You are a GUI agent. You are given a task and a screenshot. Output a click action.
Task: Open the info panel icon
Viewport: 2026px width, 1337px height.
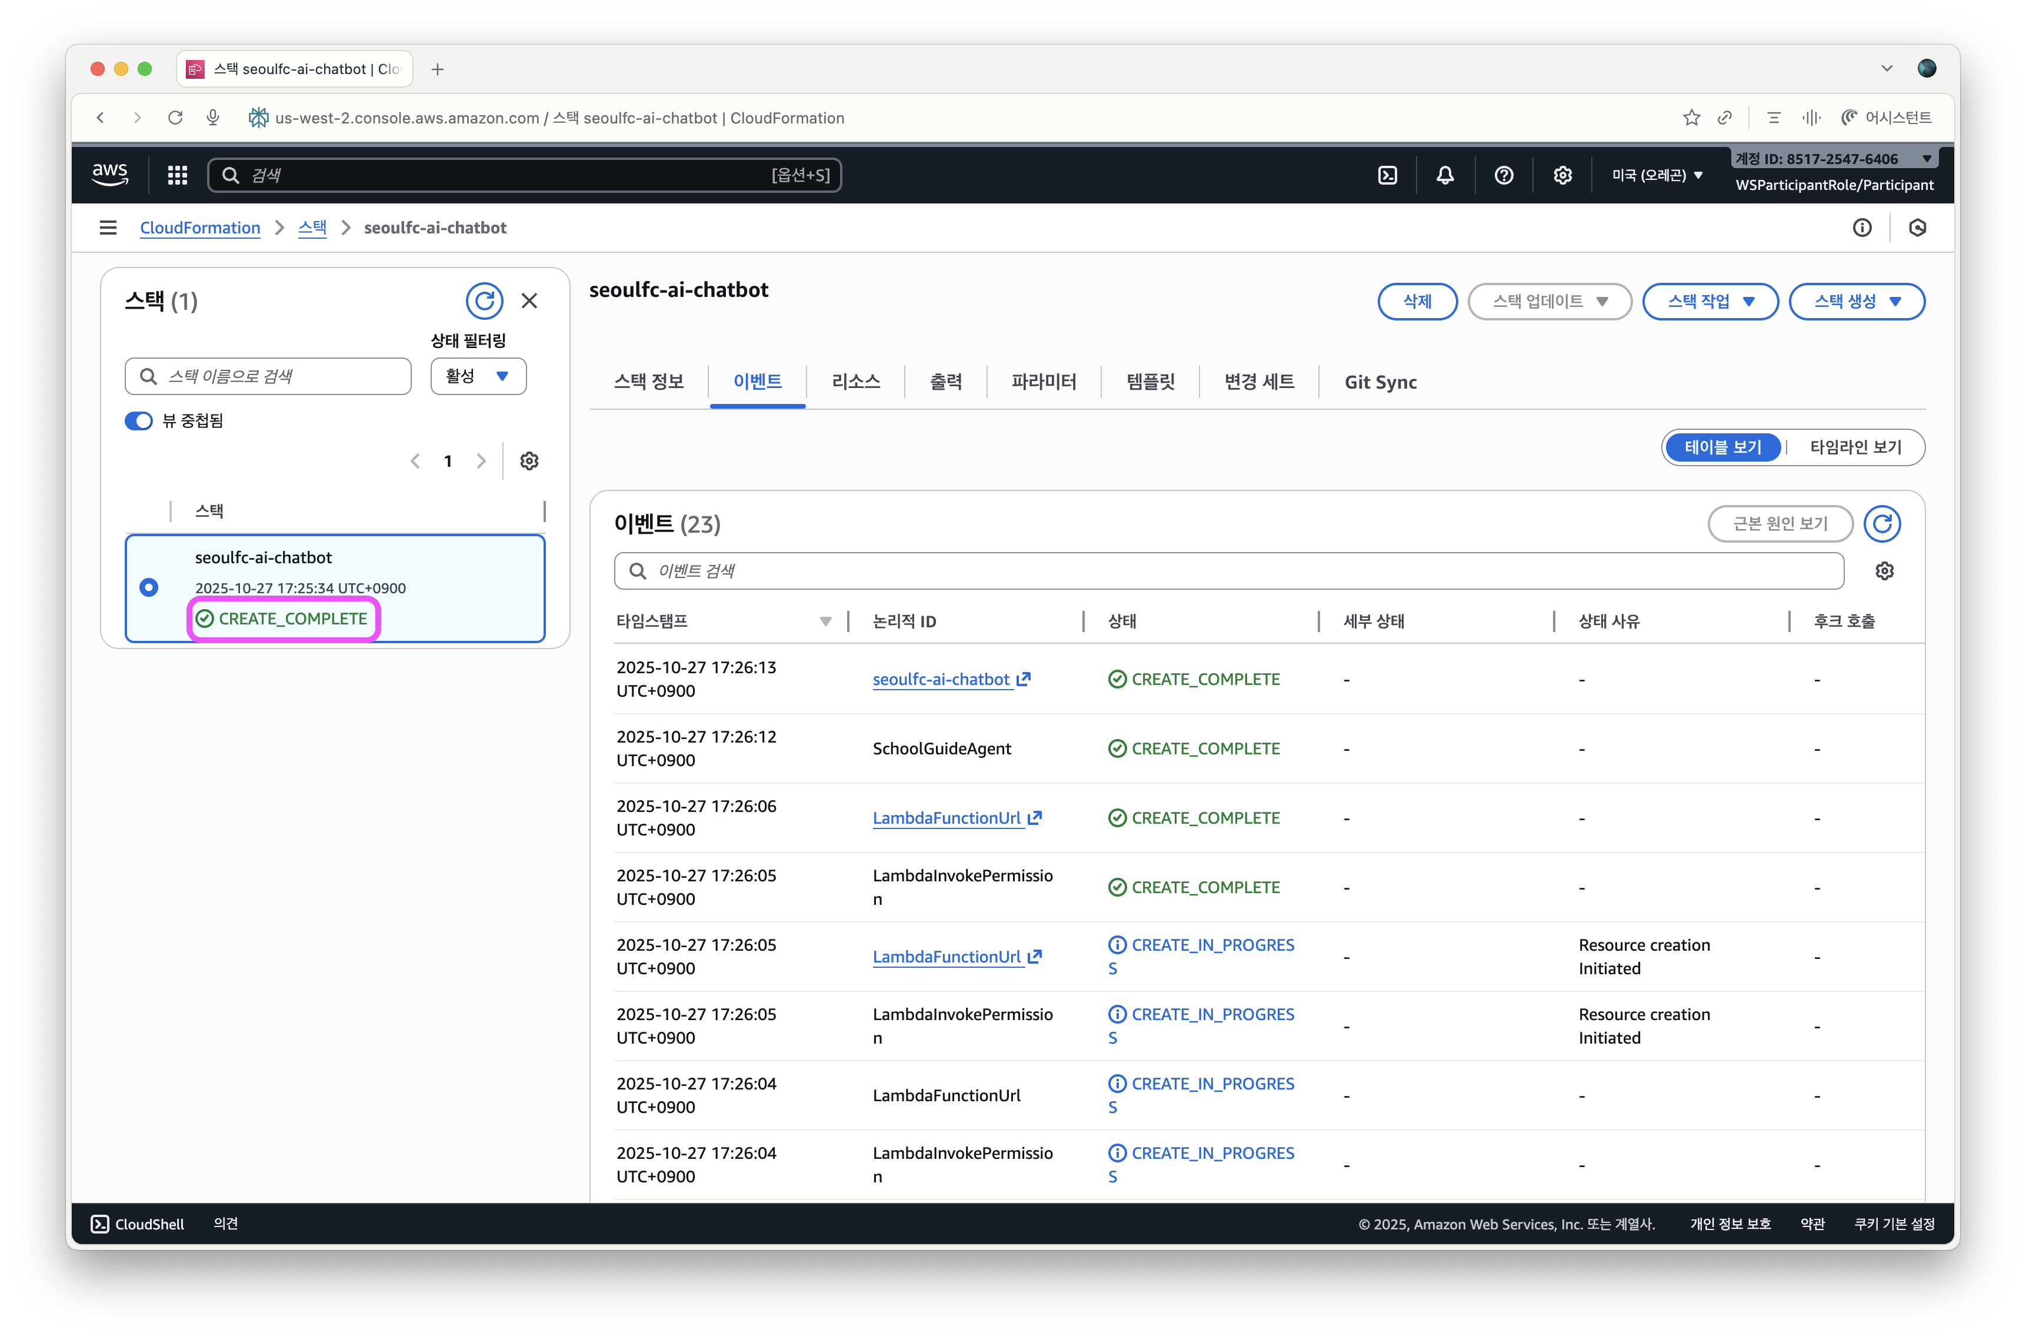[x=1862, y=228]
